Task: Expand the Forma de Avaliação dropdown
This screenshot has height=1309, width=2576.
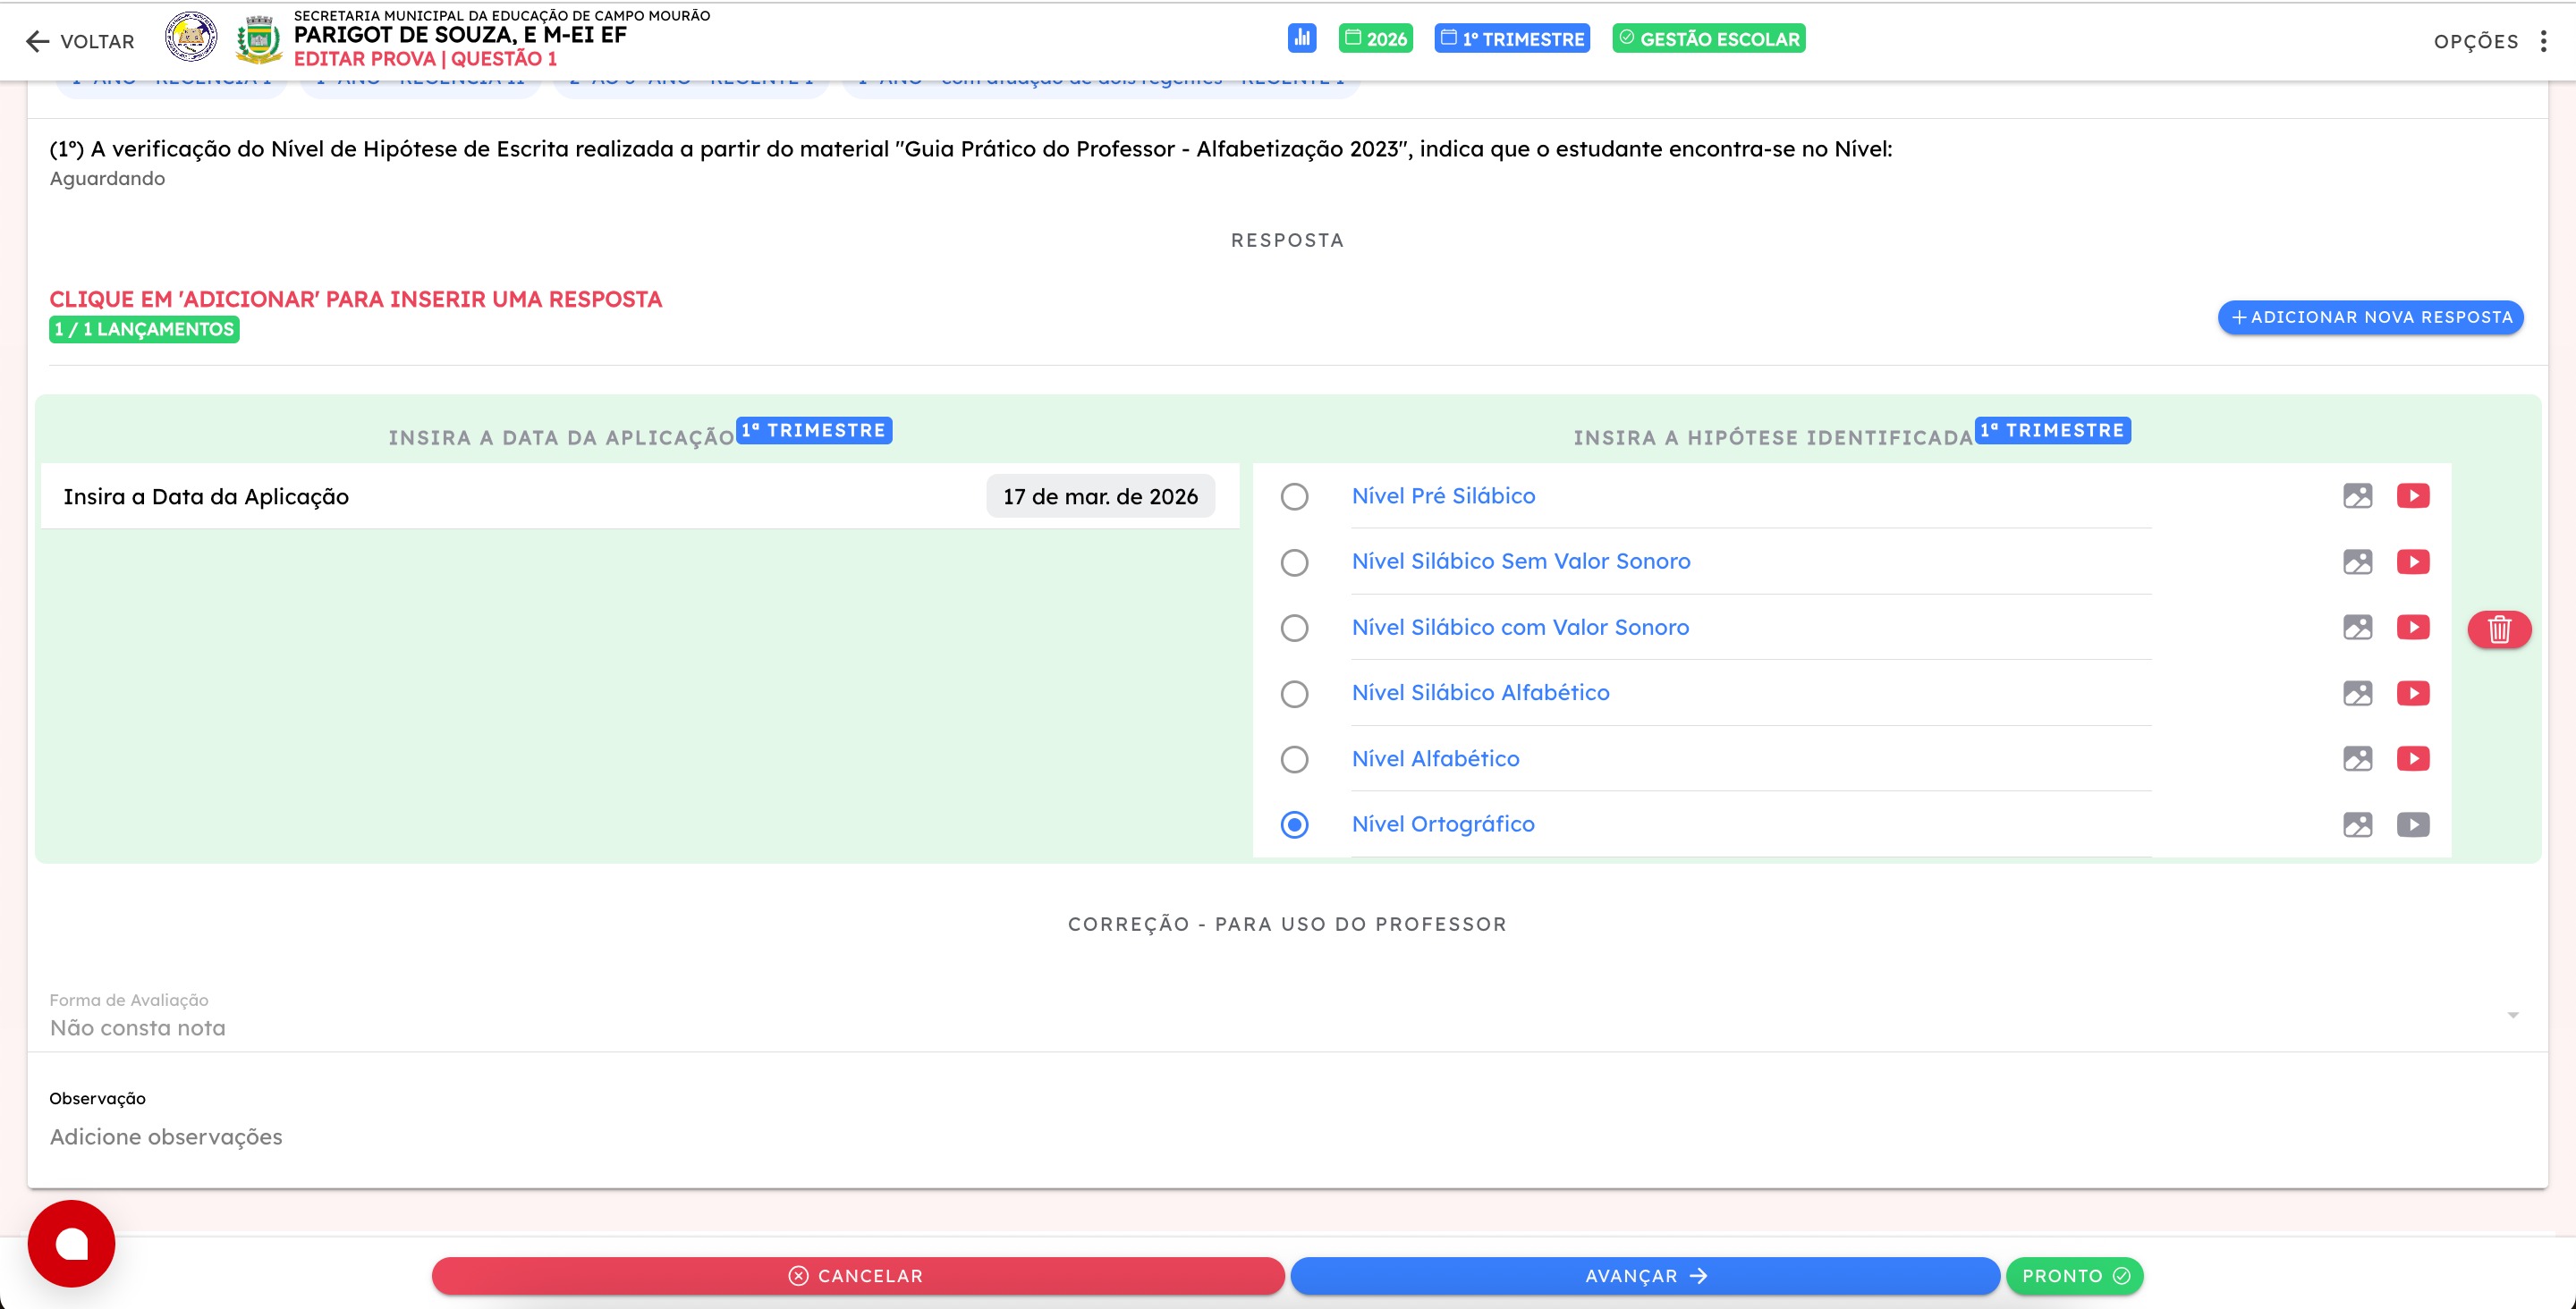Action: pos(1287,1015)
